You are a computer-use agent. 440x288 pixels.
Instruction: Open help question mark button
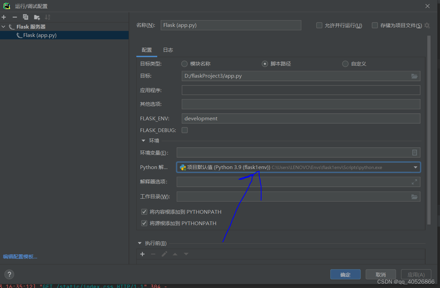pos(9,274)
